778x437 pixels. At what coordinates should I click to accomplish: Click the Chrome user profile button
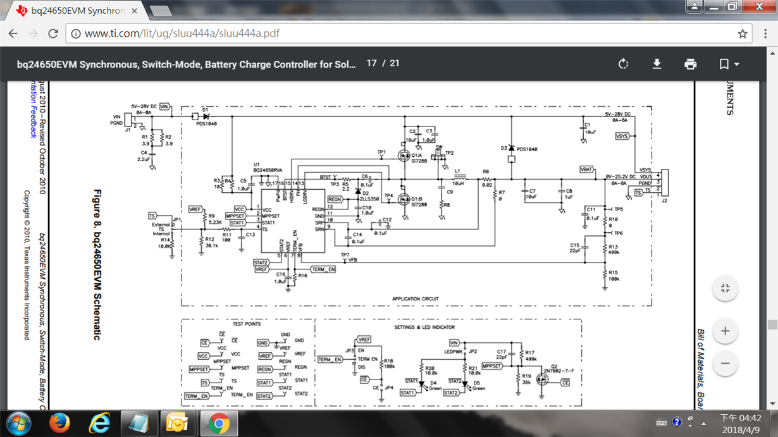[x=695, y=6]
